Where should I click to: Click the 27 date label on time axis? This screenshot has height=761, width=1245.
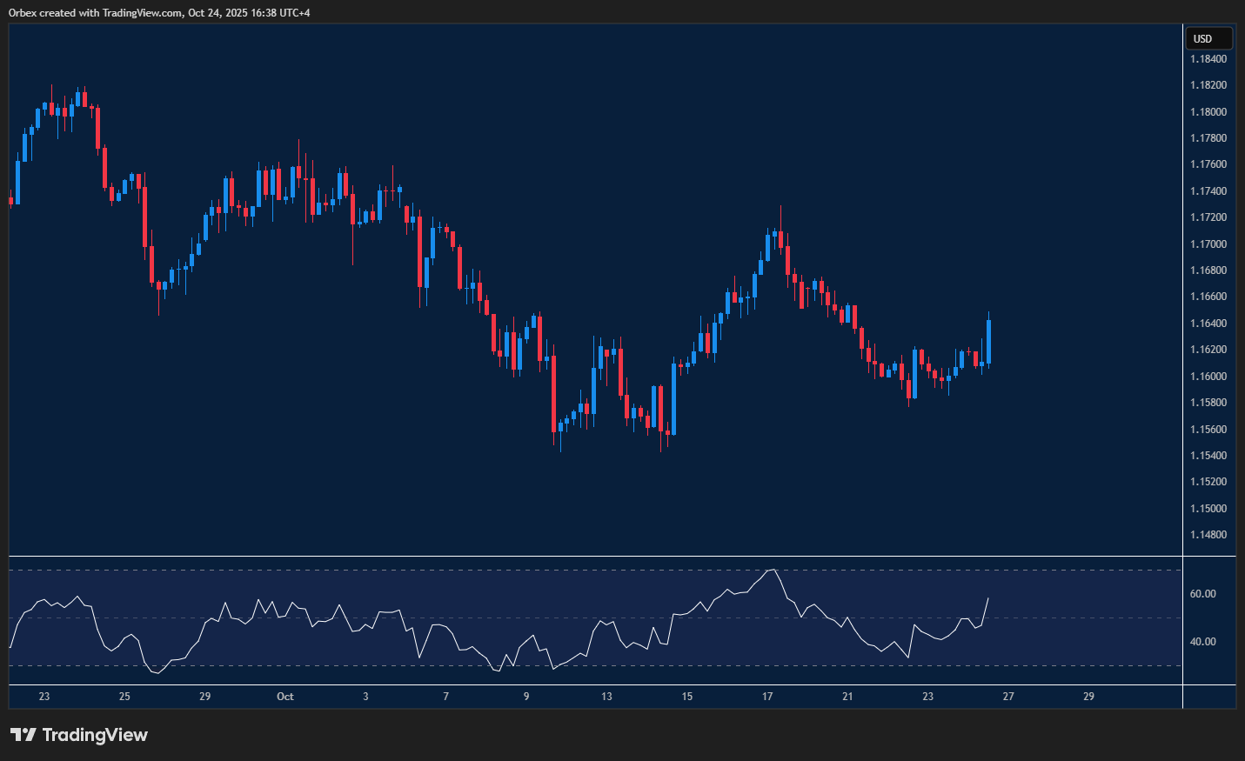coord(1008,697)
